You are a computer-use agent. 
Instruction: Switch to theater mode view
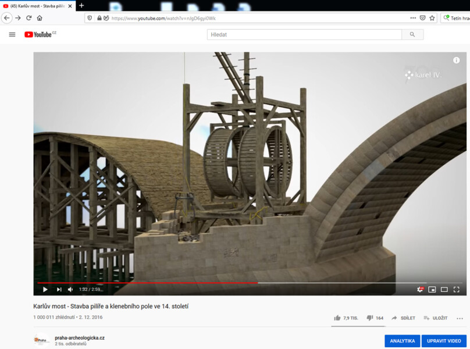(444, 289)
